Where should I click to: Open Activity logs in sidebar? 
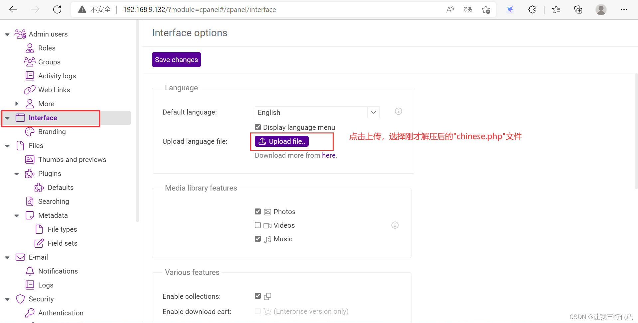pyautogui.click(x=57, y=76)
